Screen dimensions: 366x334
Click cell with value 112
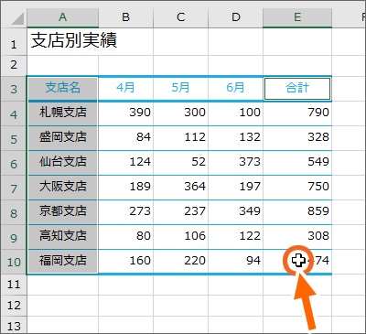click(x=180, y=138)
